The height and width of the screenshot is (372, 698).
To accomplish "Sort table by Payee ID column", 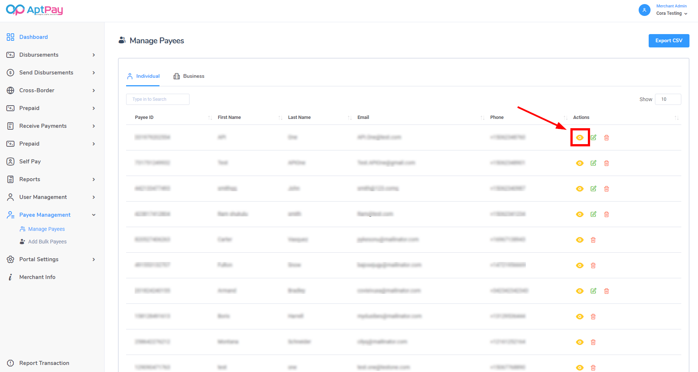I will point(144,117).
